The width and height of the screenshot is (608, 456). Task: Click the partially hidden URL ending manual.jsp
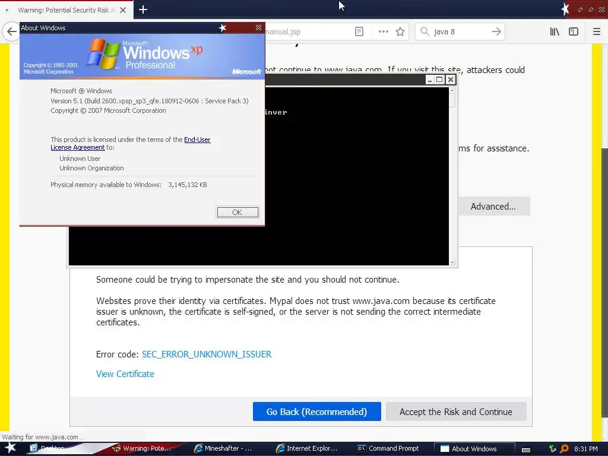[x=283, y=32]
